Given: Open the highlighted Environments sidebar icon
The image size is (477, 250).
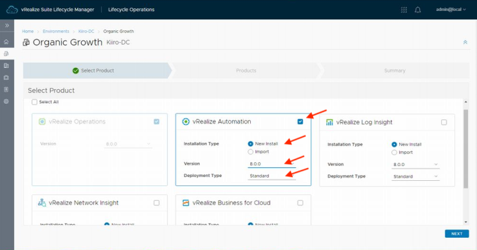Looking at the screenshot, I should coord(6,54).
